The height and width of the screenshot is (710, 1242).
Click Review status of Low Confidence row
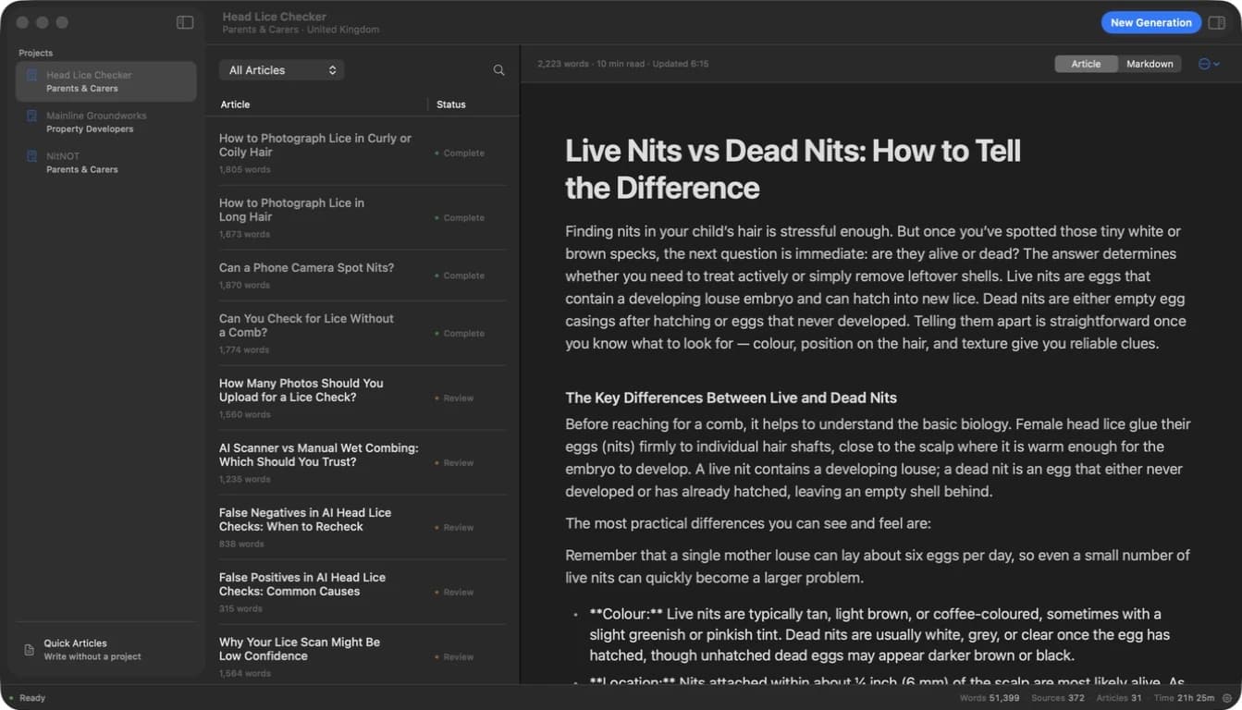pyautogui.click(x=454, y=657)
